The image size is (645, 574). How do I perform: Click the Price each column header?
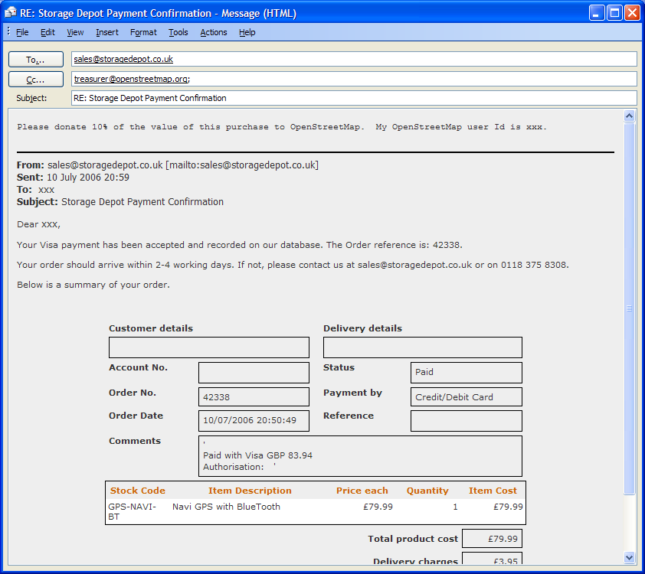(362, 491)
